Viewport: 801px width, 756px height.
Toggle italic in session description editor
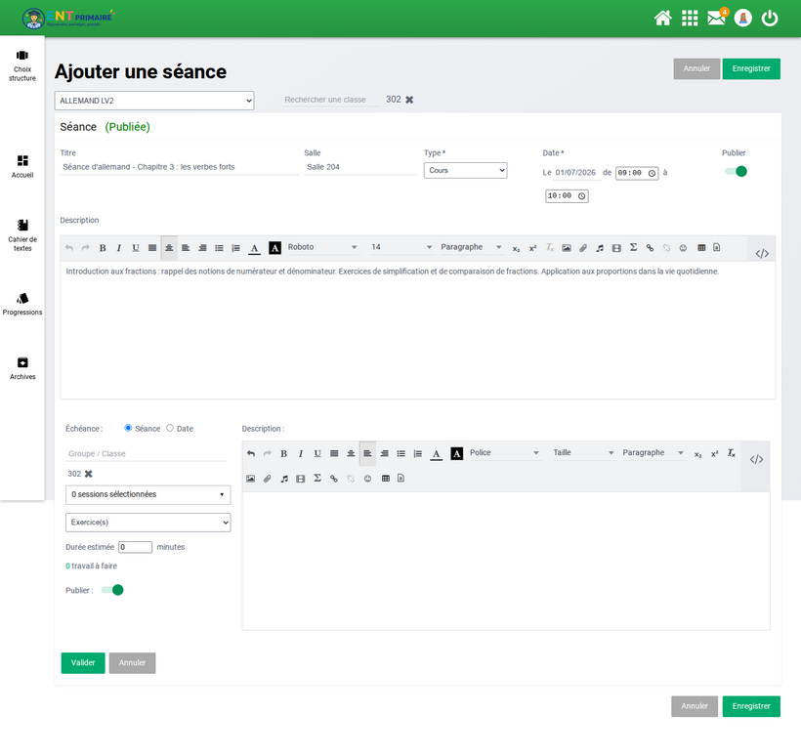pos(118,248)
